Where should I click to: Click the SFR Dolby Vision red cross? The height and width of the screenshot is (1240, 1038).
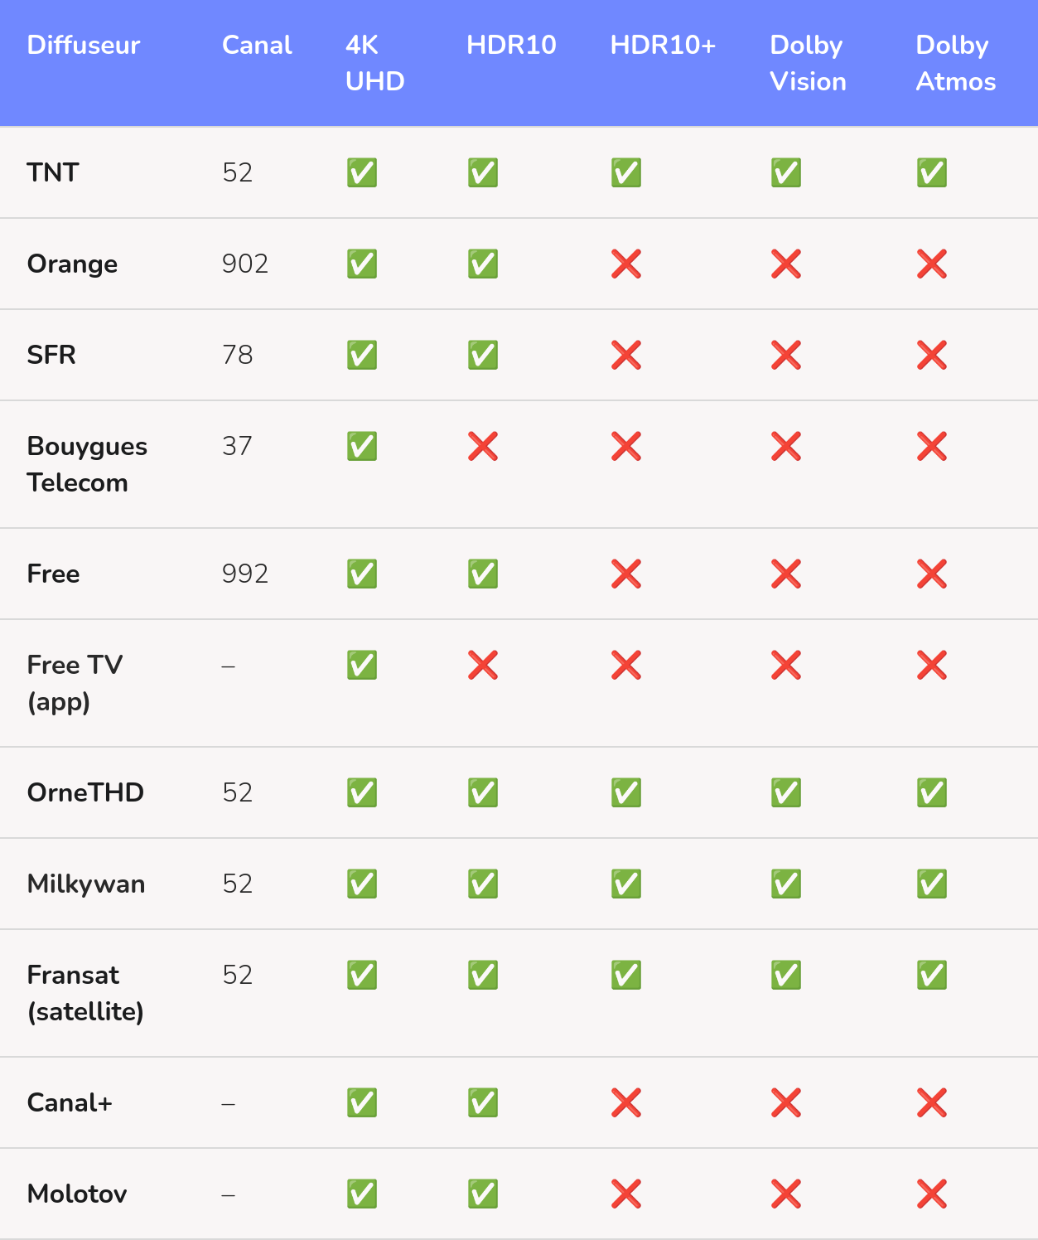click(x=785, y=356)
